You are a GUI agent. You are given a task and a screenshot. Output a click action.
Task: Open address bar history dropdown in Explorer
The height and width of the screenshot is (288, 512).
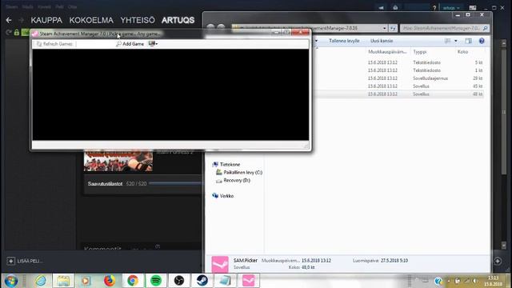tap(384, 29)
